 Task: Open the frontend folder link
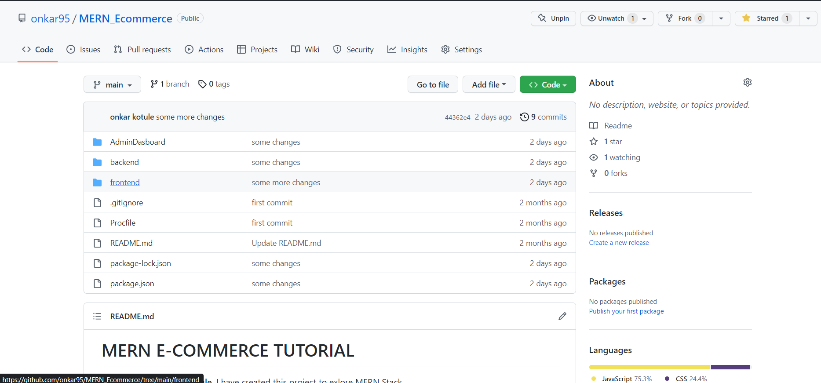(125, 182)
